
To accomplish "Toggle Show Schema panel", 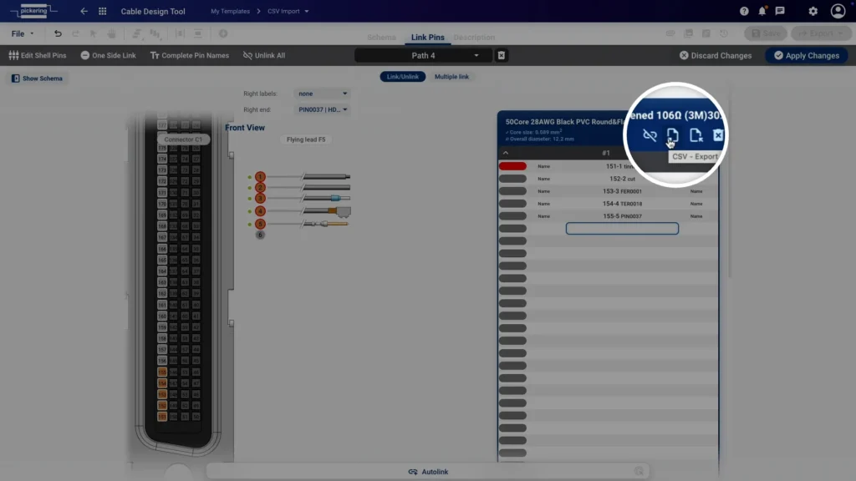I will click(x=37, y=78).
